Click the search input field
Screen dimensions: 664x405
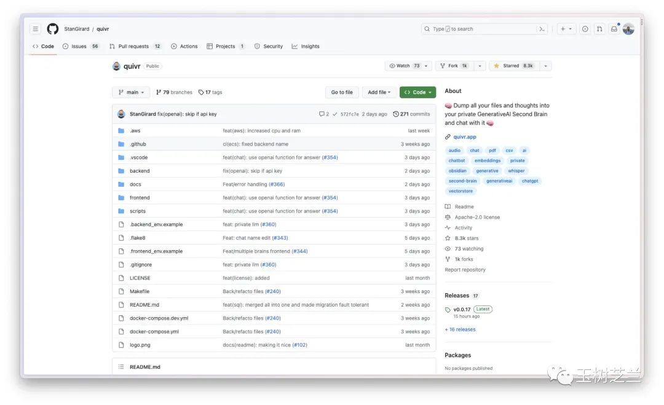click(x=480, y=29)
